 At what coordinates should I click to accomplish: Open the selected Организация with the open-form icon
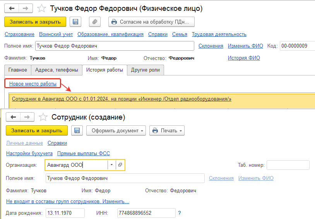120,165
